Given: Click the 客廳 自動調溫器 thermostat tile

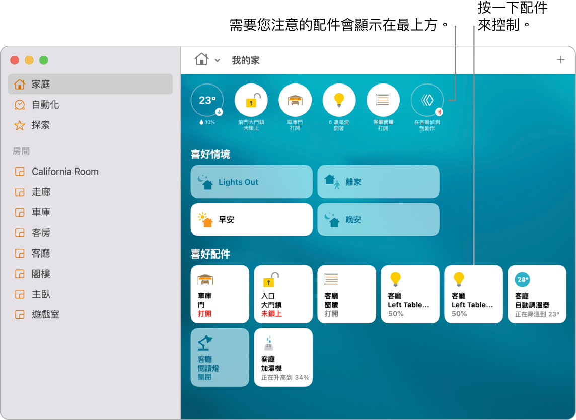Looking at the screenshot, I should 537,294.
